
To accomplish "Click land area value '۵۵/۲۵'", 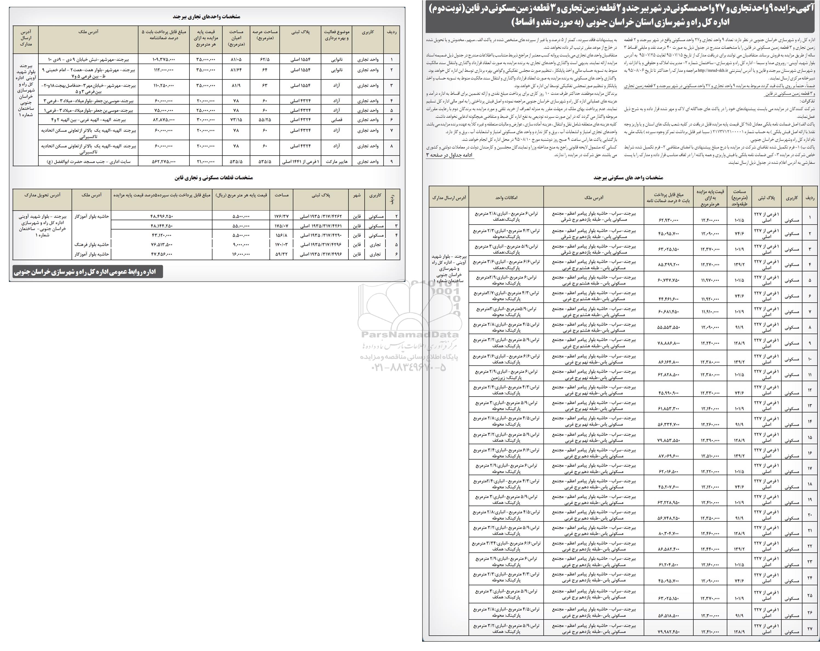I will pyautogui.click(x=265, y=120).
